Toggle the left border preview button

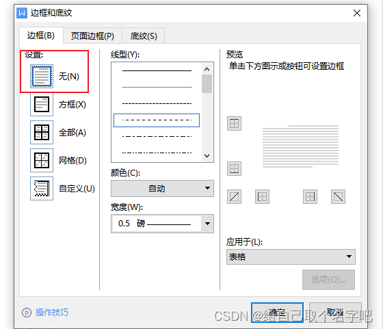click(x=262, y=196)
